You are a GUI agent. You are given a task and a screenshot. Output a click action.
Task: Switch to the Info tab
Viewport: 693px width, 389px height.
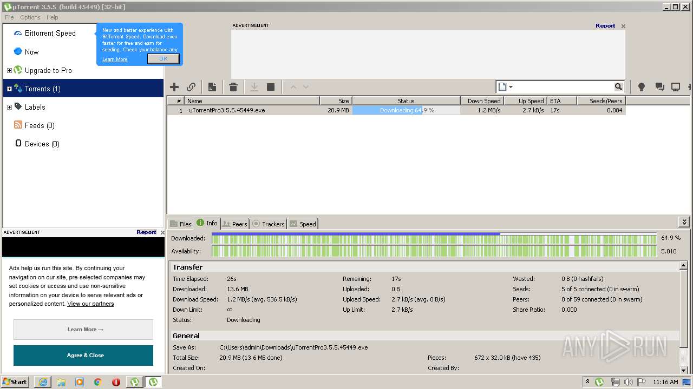pos(207,223)
